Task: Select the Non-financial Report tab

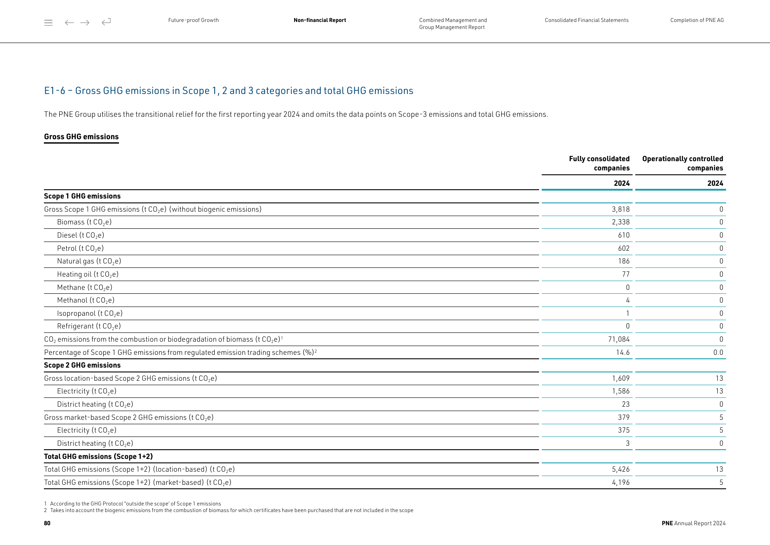Action: point(320,20)
